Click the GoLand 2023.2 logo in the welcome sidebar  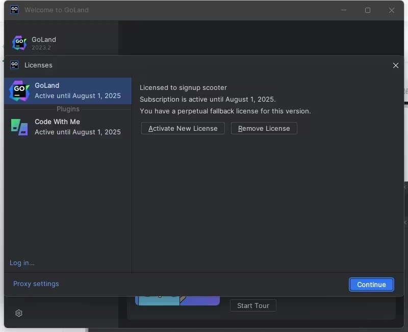(x=19, y=43)
